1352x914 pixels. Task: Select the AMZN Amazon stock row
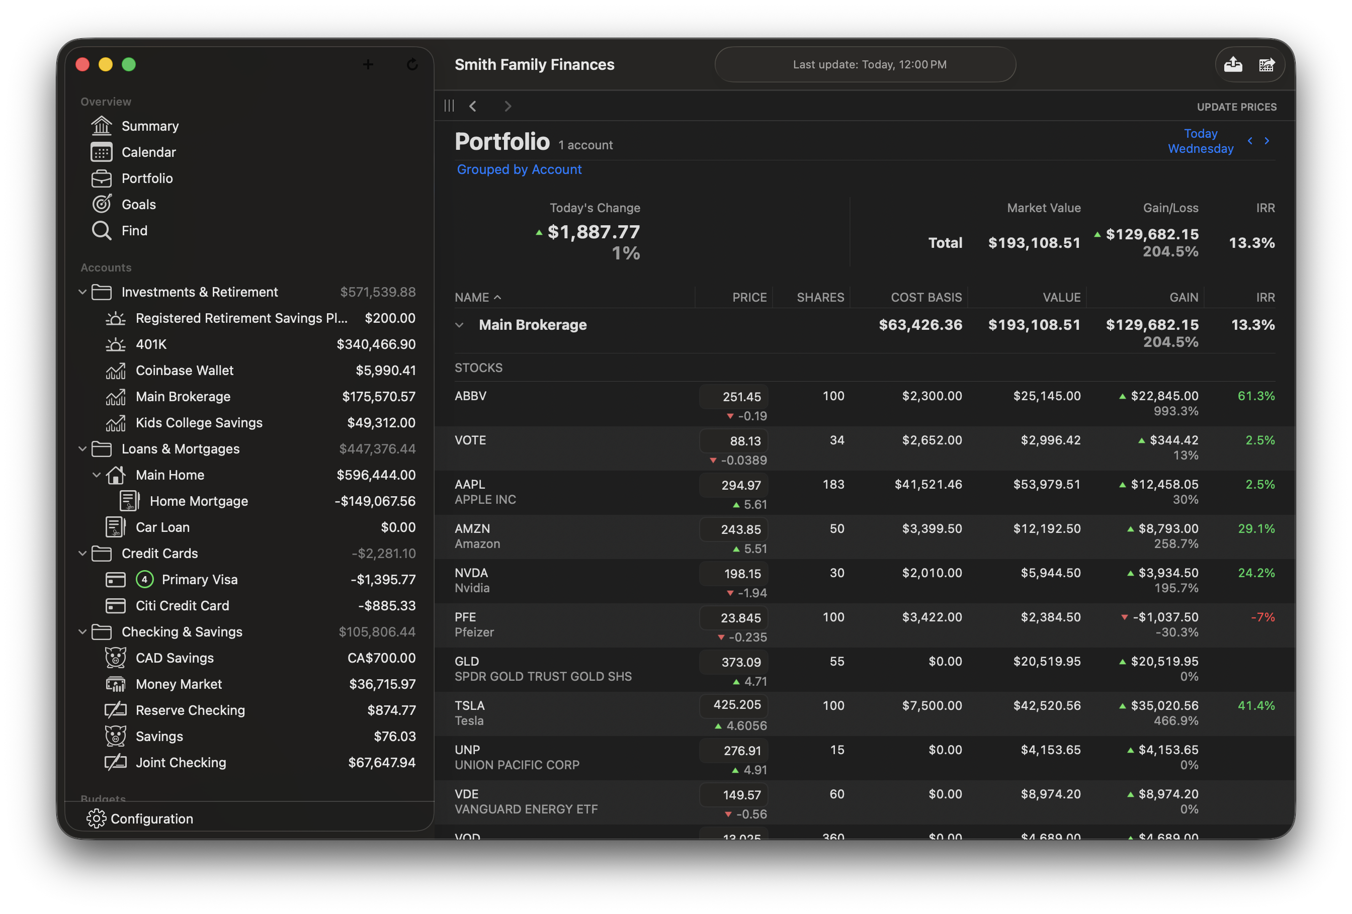865,536
